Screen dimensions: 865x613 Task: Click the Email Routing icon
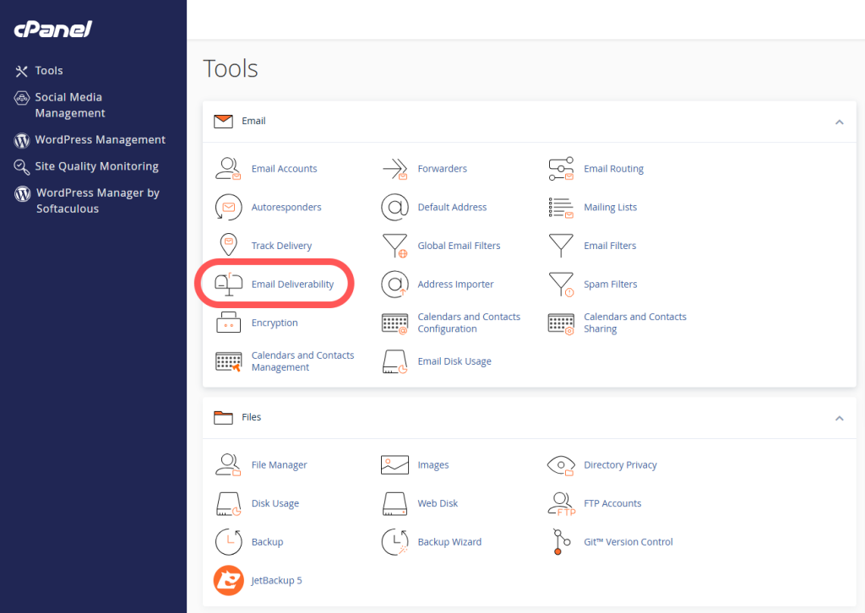pos(561,169)
